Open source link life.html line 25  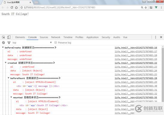click(x=136, y=74)
